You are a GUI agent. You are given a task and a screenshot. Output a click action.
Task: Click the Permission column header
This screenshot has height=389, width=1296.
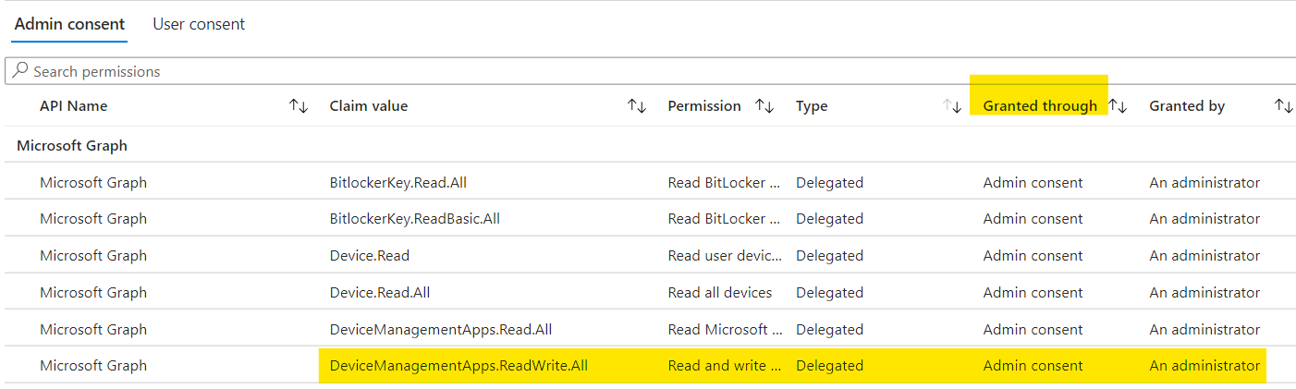[x=704, y=106]
